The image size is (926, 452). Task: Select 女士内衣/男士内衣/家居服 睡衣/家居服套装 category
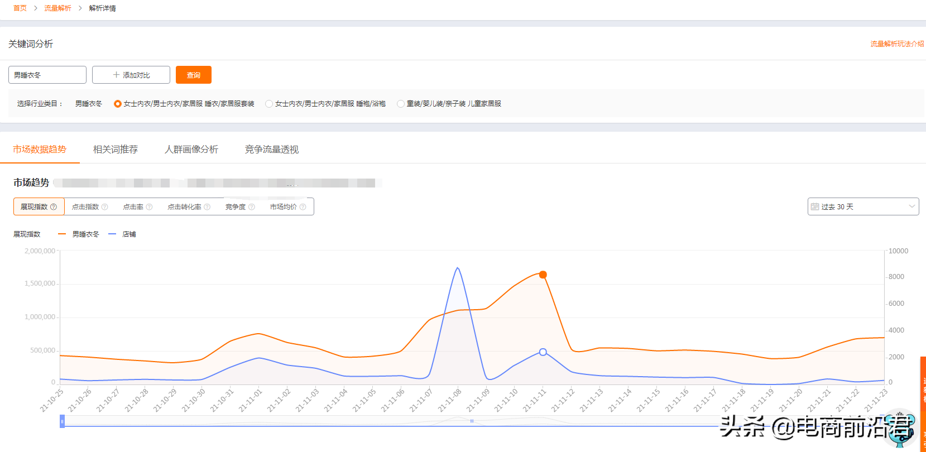tap(184, 104)
